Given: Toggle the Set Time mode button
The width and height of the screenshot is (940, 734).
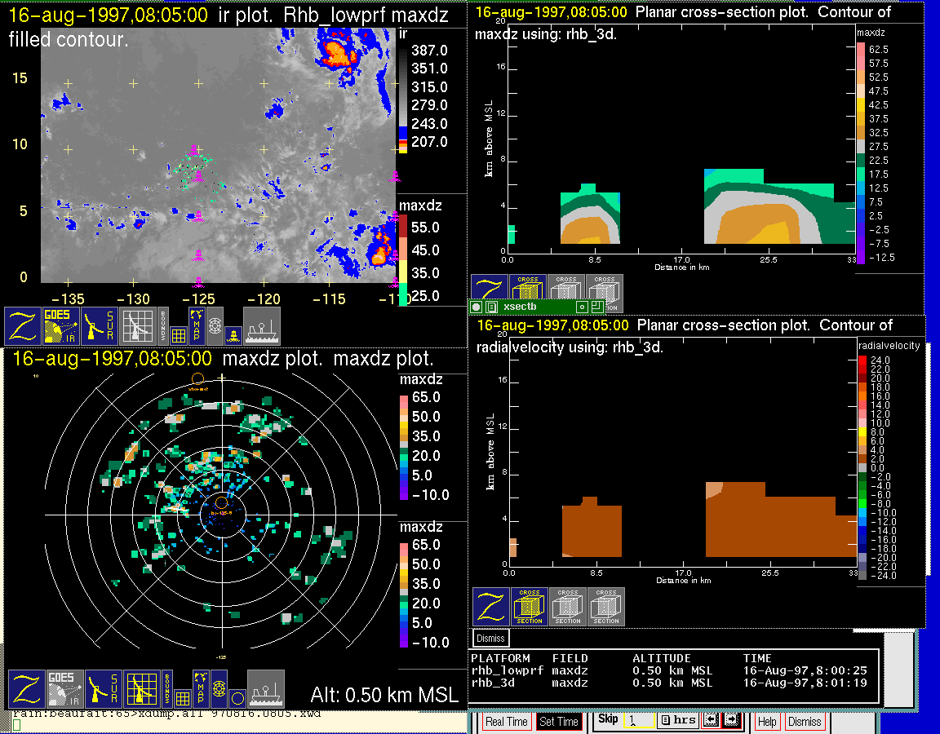Looking at the screenshot, I should pos(559,722).
